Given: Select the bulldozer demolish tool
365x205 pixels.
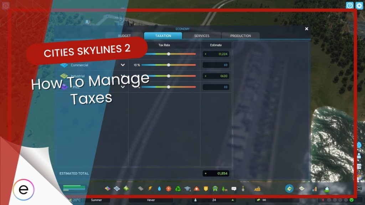Looking at the screenshot, I should pos(257,189).
